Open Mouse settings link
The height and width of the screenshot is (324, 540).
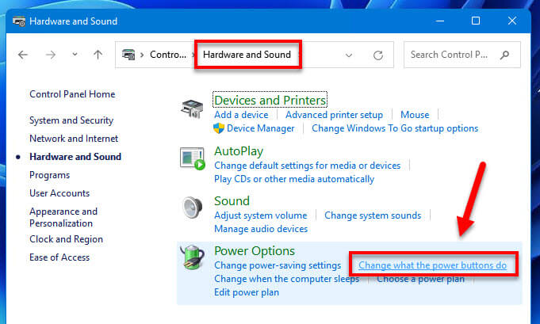pos(415,115)
